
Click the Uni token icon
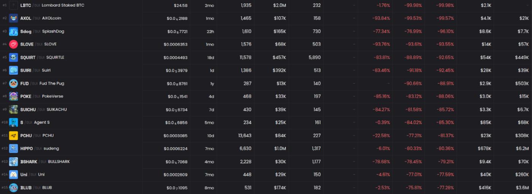[13, 175]
